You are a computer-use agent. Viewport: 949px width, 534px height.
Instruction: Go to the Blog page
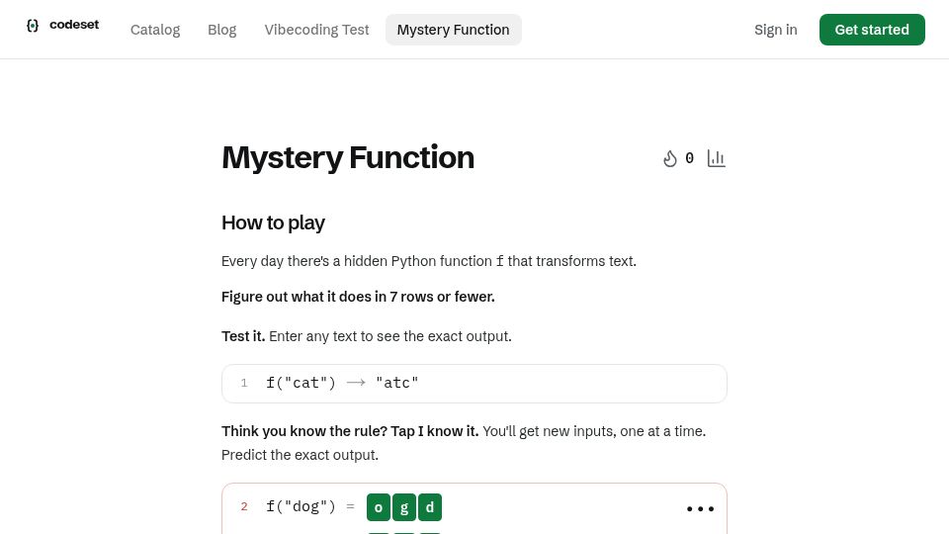coord(222,30)
